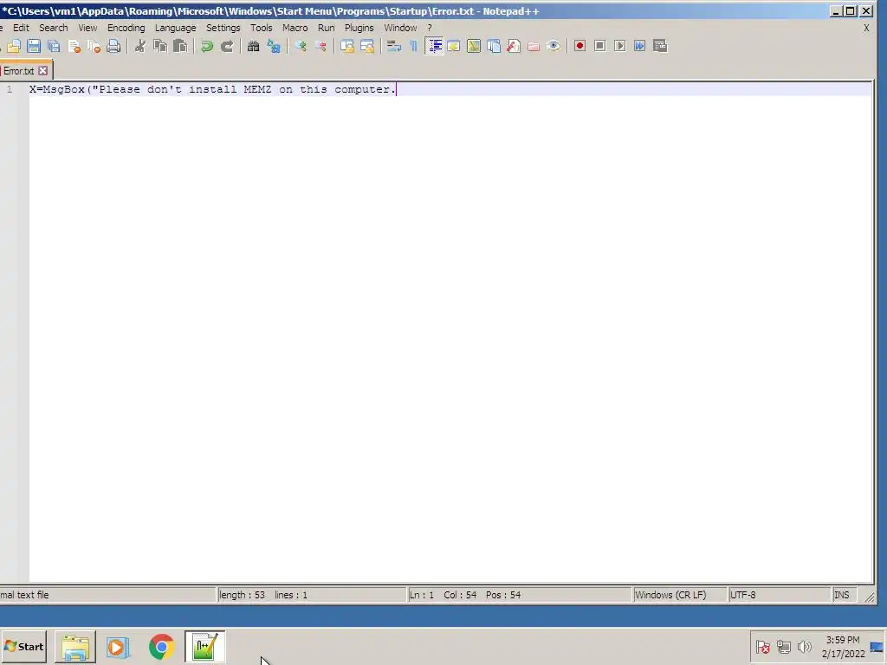This screenshot has width=887, height=665.
Task: Toggle synchronize horizontal scrolling
Action: pos(367,47)
